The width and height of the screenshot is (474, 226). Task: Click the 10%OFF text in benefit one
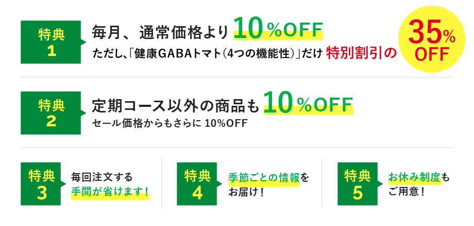278,29
